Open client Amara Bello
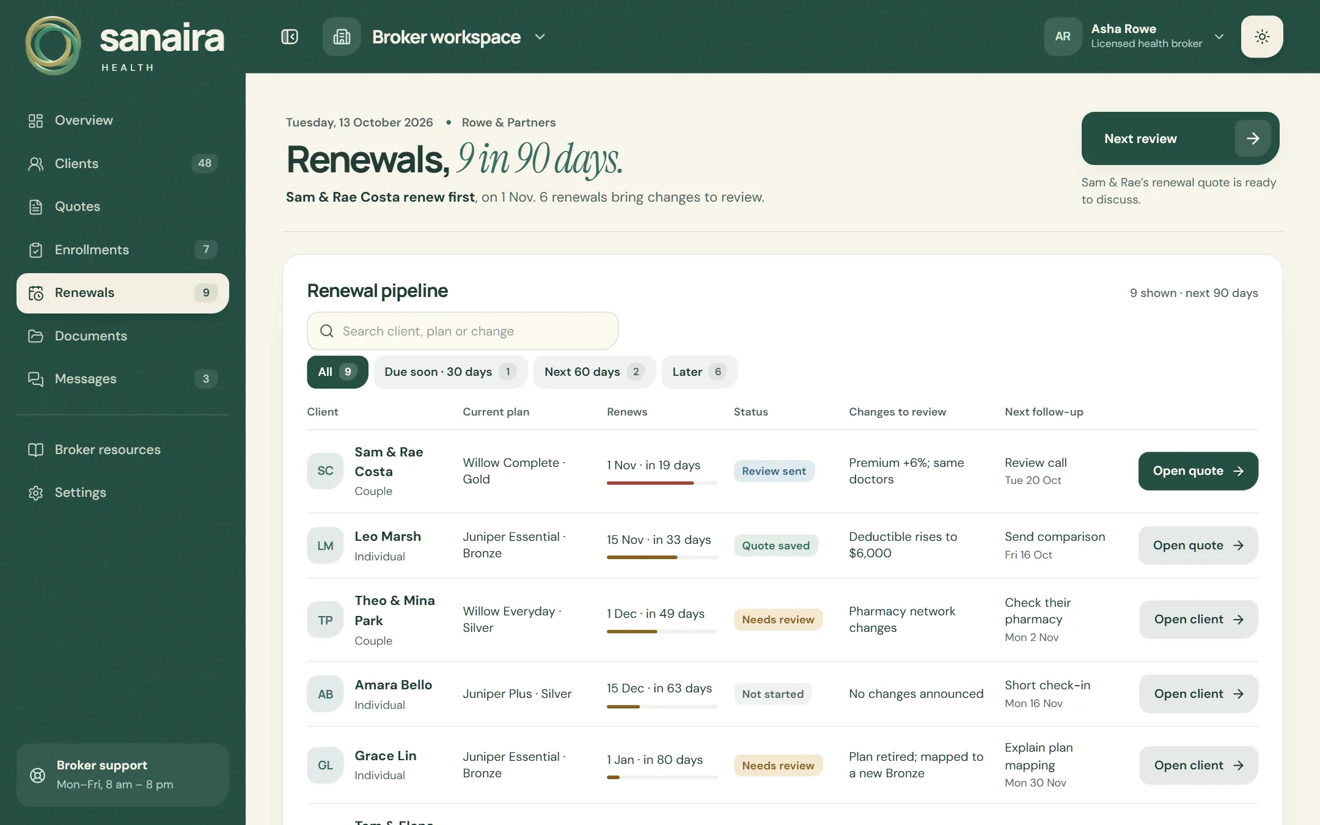 coord(1198,694)
